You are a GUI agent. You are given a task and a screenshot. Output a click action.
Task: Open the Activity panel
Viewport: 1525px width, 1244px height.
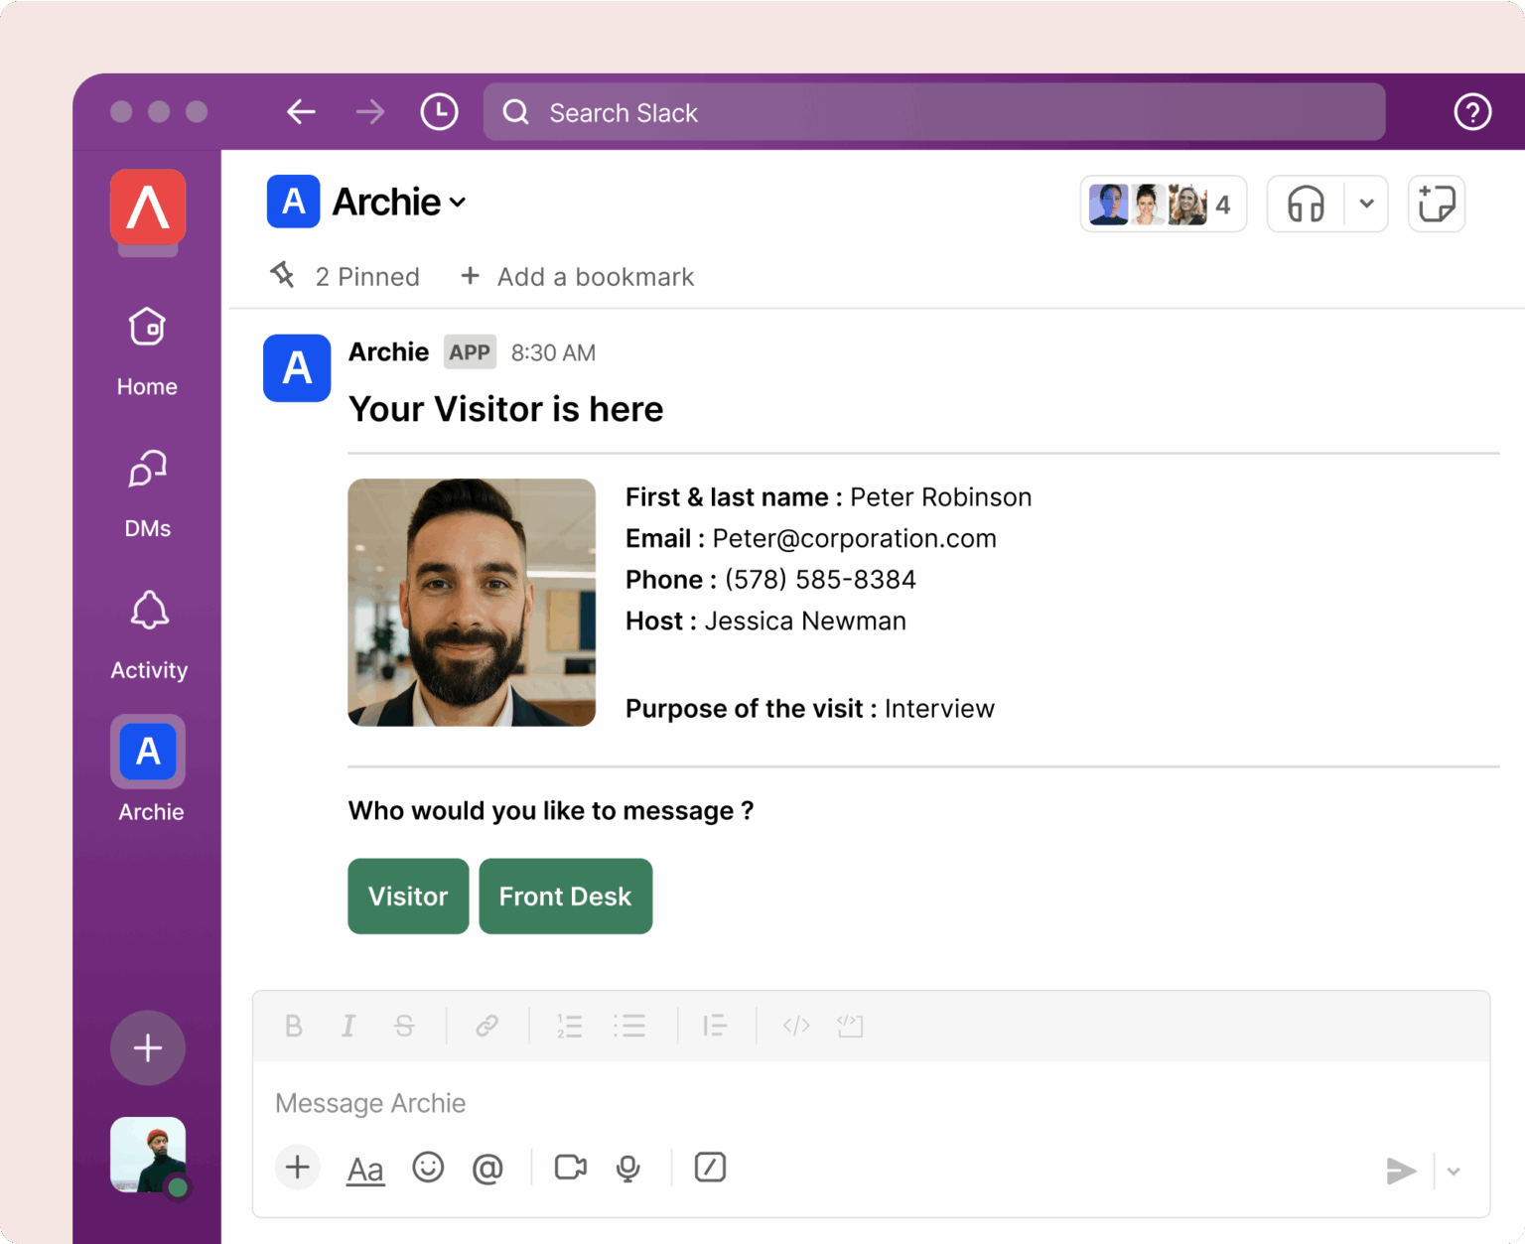[148, 632]
